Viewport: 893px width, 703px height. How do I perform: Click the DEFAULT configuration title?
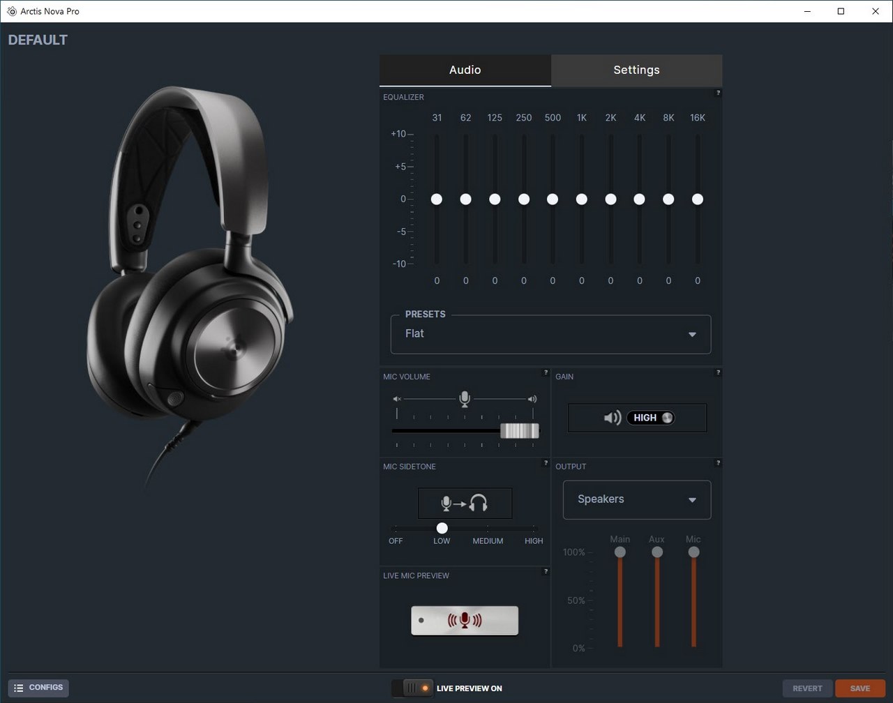pyautogui.click(x=38, y=40)
